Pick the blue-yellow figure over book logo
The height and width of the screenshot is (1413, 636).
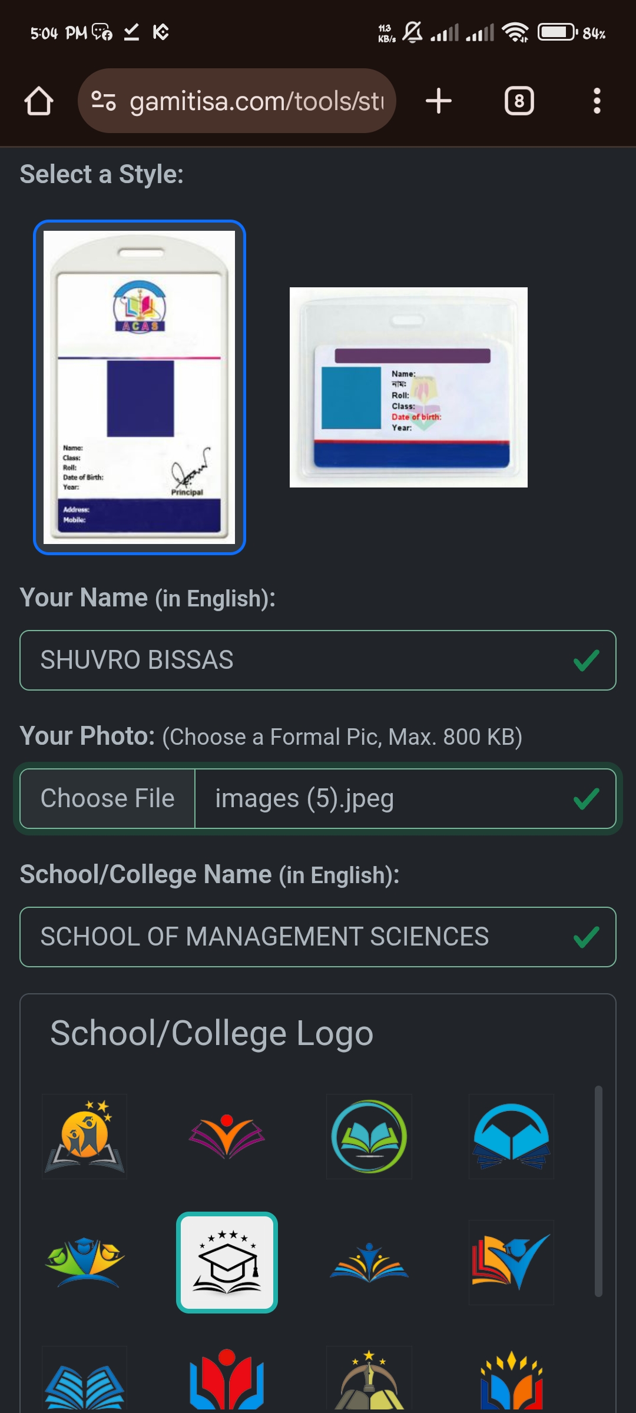coord(369,1262)
